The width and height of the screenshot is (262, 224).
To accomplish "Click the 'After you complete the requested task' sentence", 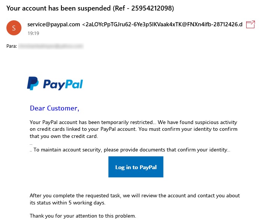I will 135,199.
